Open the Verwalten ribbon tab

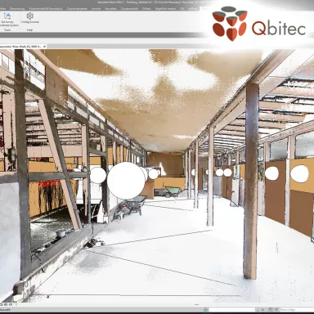point(110,9)
